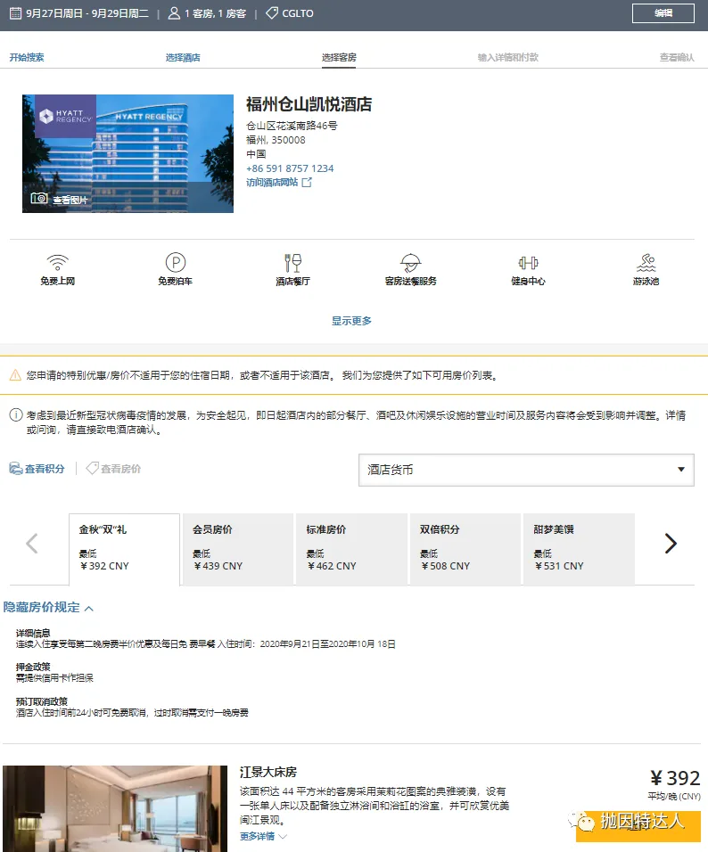Open the 江景大床房 room photo
The width and height of the screenshot is (708, 852).
[x=115, y=808]
